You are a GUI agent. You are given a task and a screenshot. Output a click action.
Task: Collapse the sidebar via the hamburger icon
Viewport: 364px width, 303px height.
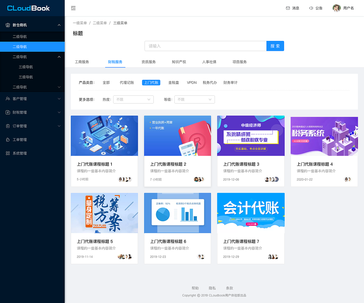(73, 8)
